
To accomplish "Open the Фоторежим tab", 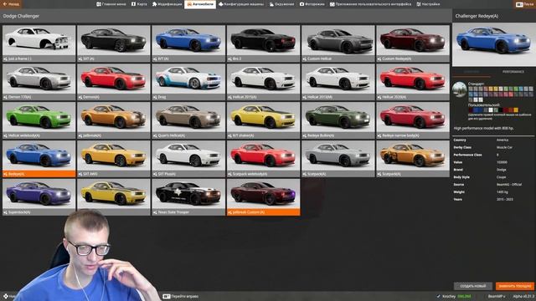I will [x=312, y=4].
